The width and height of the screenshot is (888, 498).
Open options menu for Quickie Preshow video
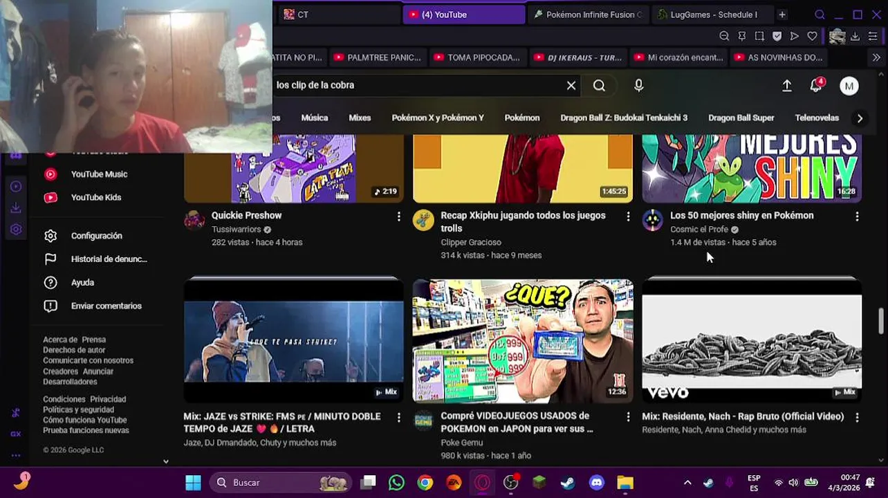(398, 216)
